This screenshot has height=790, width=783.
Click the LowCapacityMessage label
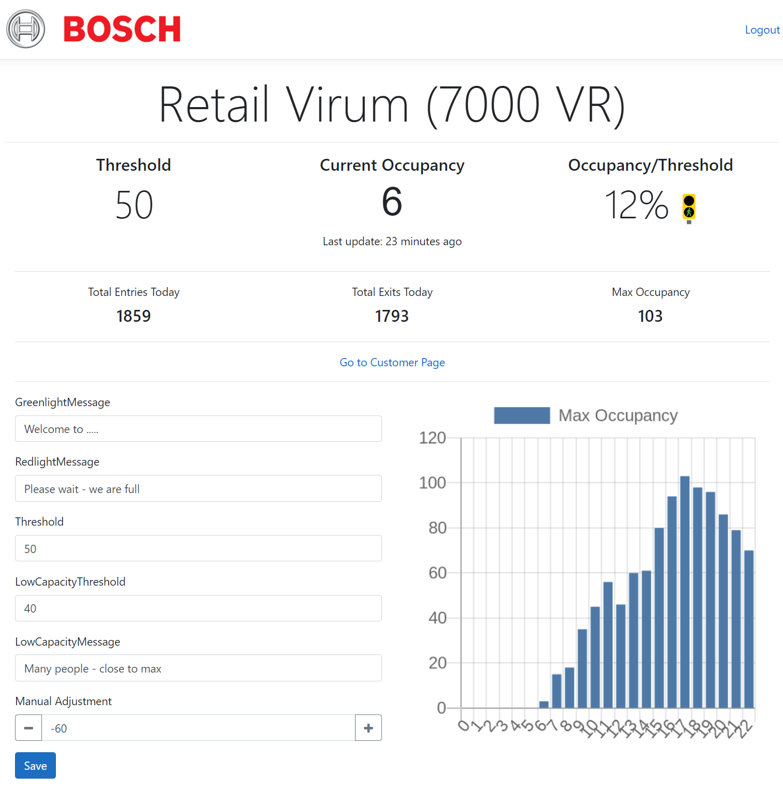point(68,642)
